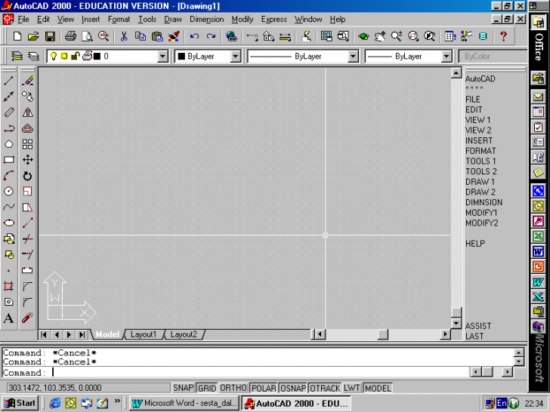Switch to the Layout2 tab
Screen dimensions: 550x412
(x=184, y=334)
